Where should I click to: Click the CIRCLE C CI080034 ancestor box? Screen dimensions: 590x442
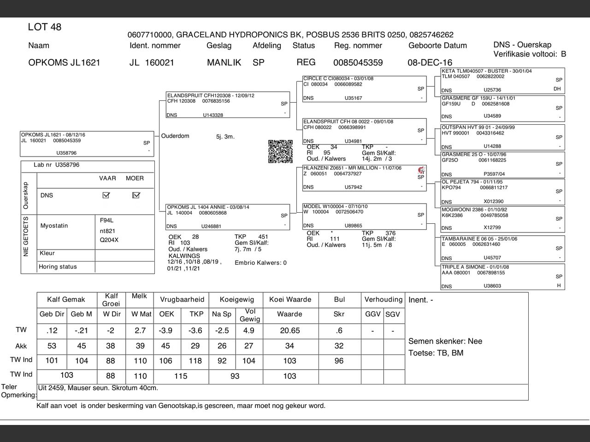click(x=364, y=89)
